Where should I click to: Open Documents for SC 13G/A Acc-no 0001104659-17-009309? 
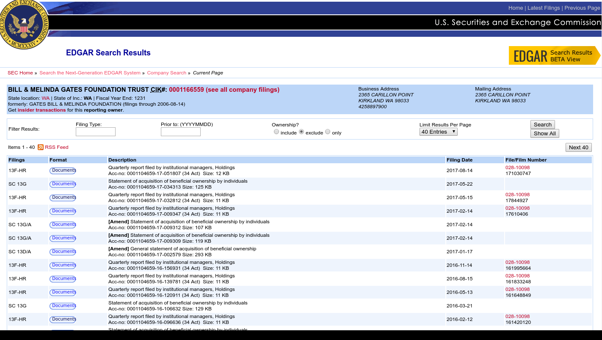63,238
